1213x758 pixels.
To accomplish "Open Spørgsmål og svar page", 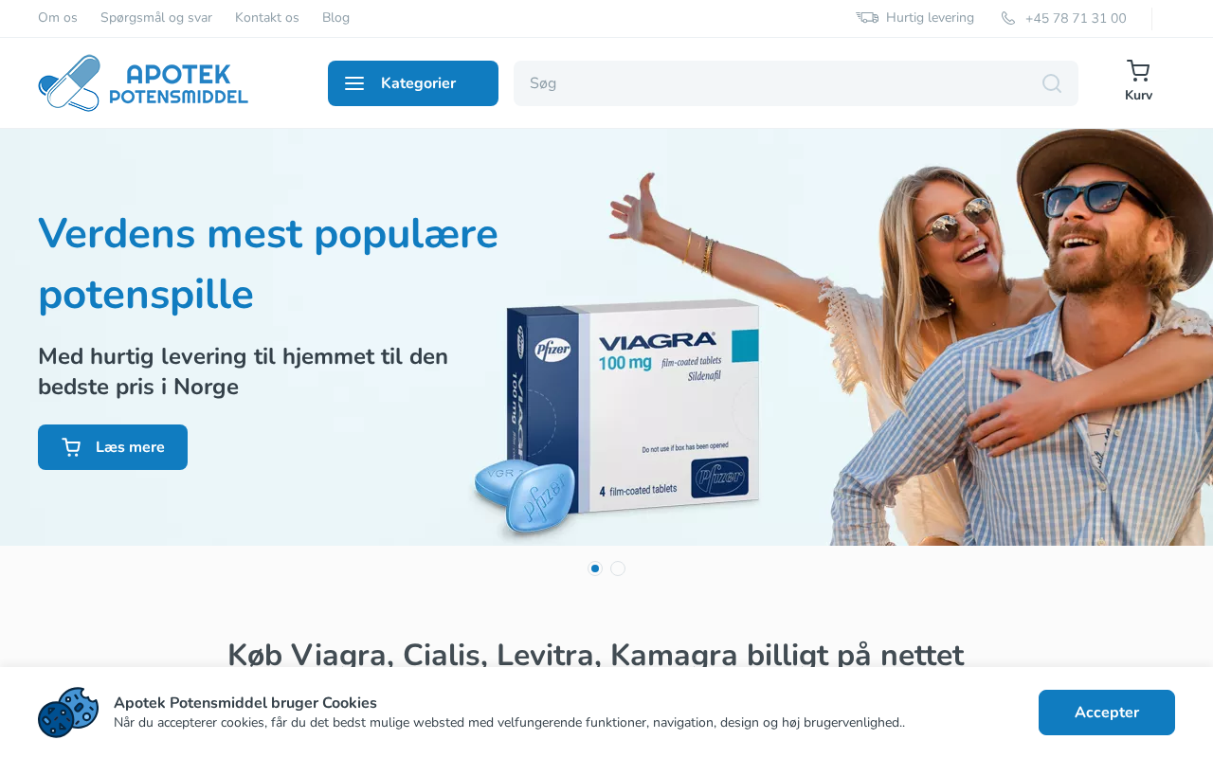I will click(156, 18).
